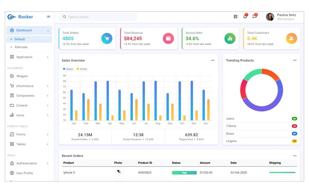Image resolution: width=309 pixels, height=193 pixels.
Task: Open the notifications bell icon
Action: coord(245,17)
